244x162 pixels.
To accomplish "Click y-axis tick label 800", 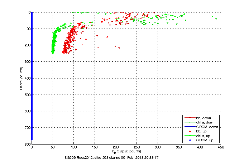I will pyautogui.click(x=28, y=144).
